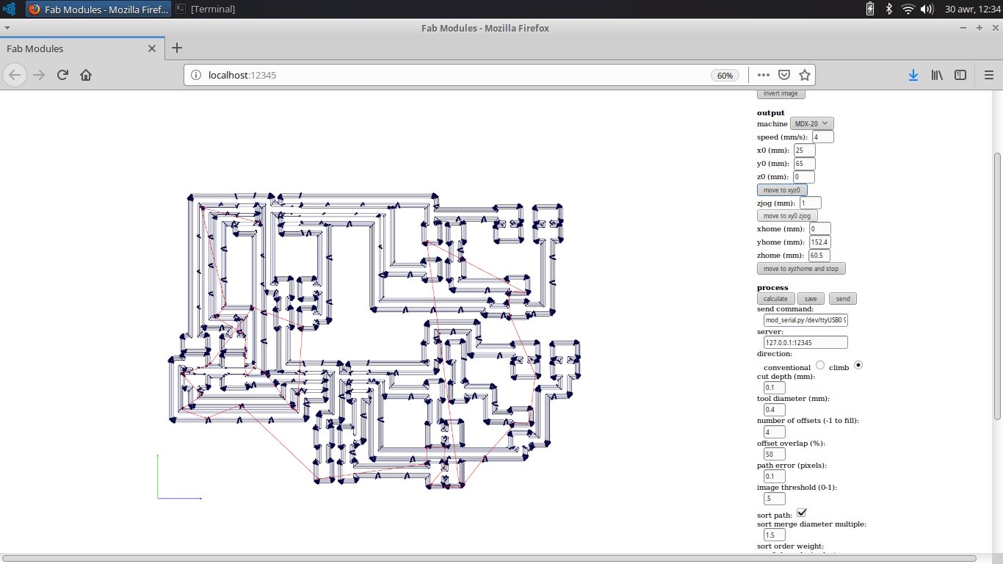Click the save button
The height and width of the screenshot is (564, 1003).
pyautogui.click(x=811, y=299)
